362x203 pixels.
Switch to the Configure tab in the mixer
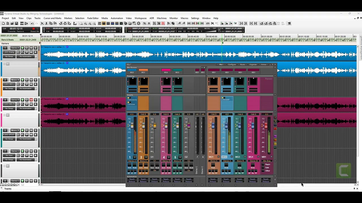[x=232, y=65]
